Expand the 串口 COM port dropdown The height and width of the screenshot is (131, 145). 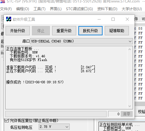point(81,41)
